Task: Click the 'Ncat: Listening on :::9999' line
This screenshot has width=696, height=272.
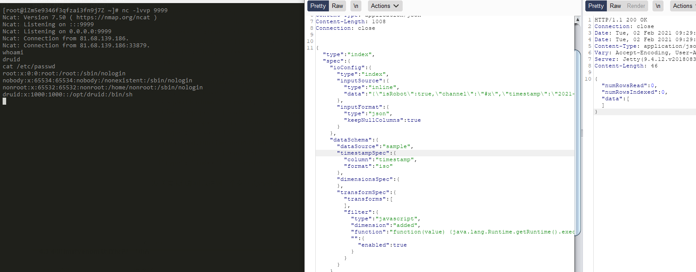Action: [48, 24]
